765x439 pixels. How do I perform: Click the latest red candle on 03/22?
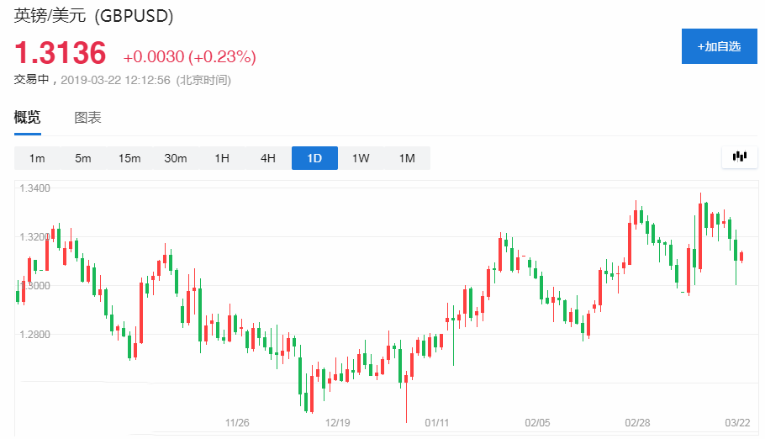(x=741, y=257)
